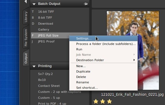The height and width of the screenshot is (105, 165).
Task: Select Custom - 2 up with captions
Action: coord(60,92)
